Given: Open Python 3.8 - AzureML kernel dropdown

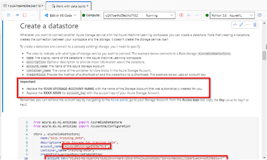Looking at the screenshot, I should [232, 15].
